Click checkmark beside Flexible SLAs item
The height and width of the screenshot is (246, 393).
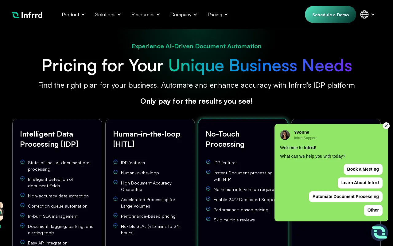pyautogui.click(x=115, y=225)
